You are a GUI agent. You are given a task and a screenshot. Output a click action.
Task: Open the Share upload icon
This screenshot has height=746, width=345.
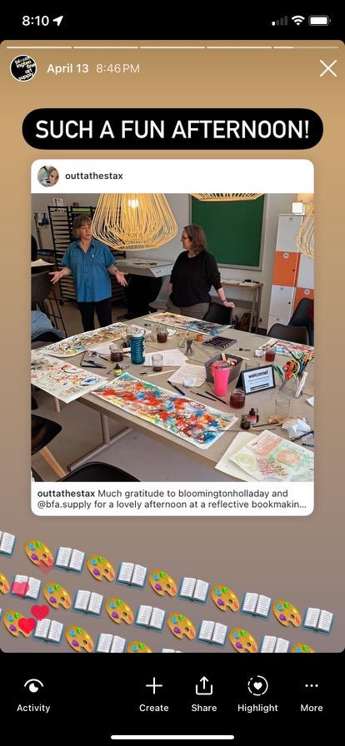(x=204, y=685)
